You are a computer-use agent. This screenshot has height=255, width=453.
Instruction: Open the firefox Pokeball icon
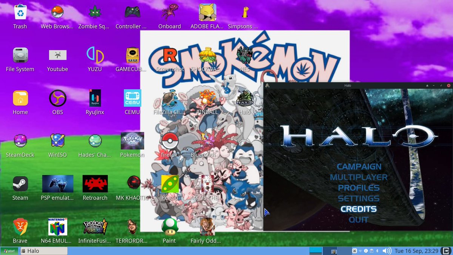(169, 141)
